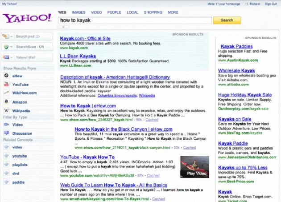Click the Wikipedia W icon

point(6,110)
